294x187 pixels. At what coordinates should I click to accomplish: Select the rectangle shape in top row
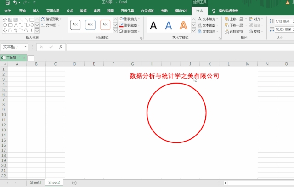32,20
